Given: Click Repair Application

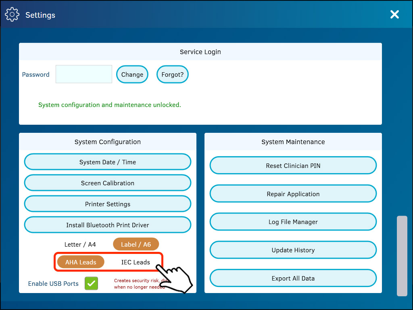Looking at the screenshot, I should (x=293, y=194).
